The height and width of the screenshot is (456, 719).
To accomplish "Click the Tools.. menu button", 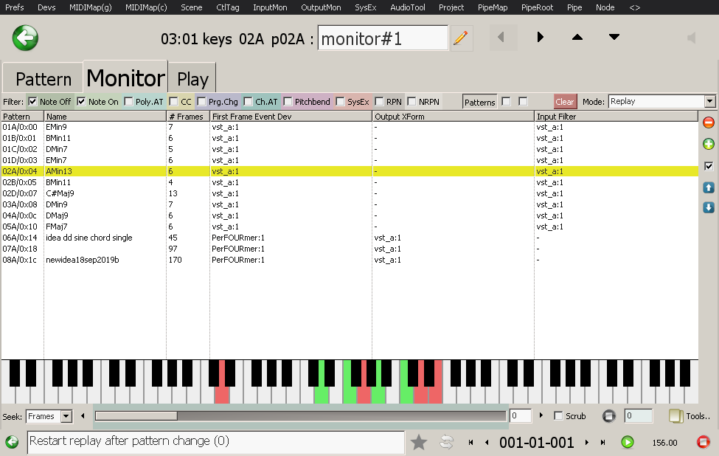I will point(690,416).
